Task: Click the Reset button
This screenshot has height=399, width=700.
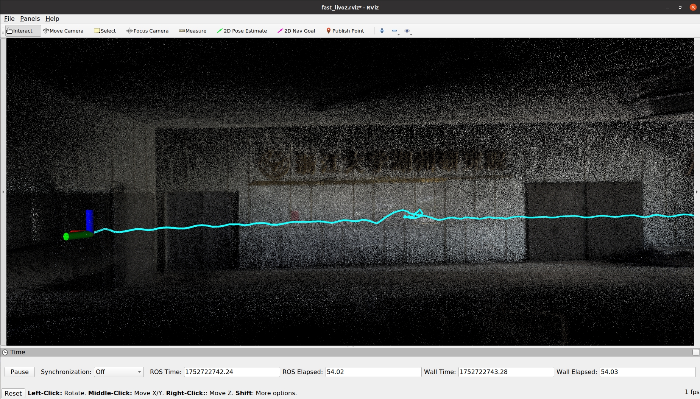Action: point(13,393)
